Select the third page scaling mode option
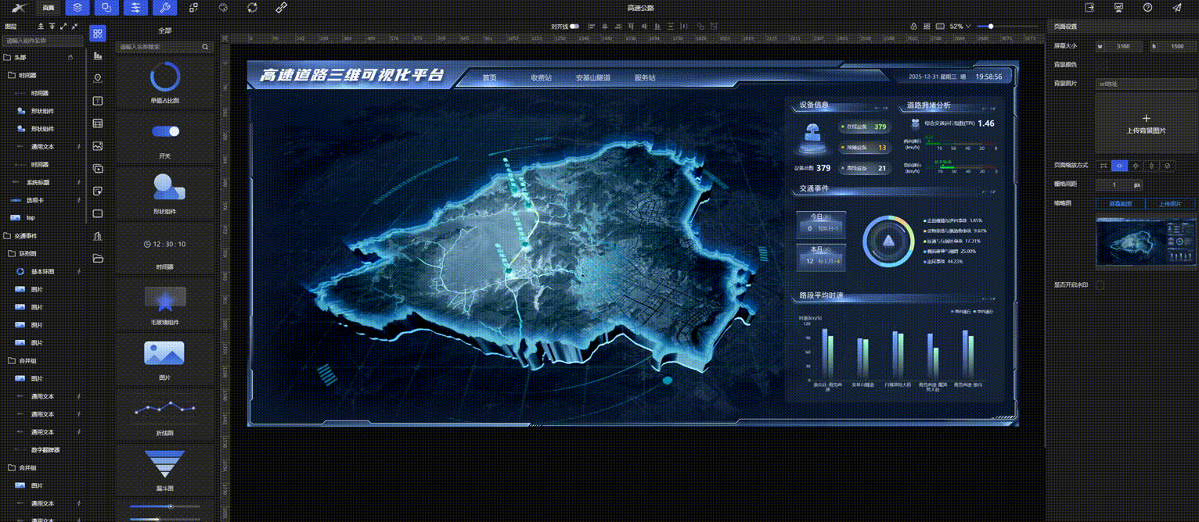1199x522 pixels. point(1136,166)
